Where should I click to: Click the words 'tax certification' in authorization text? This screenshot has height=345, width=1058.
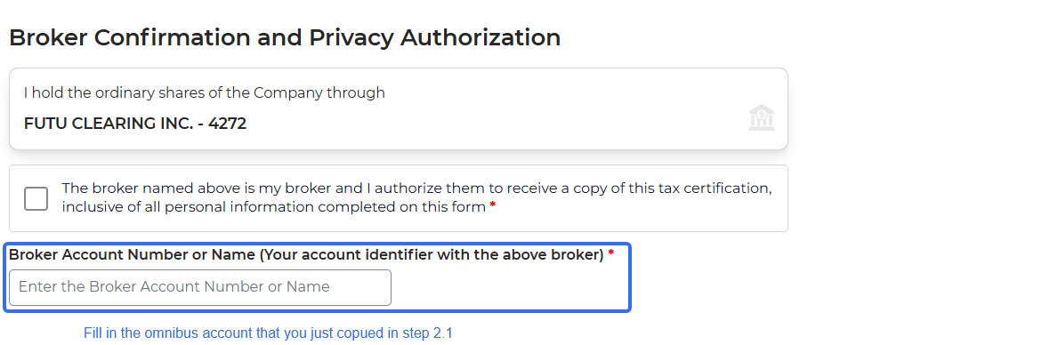(715, 188)
